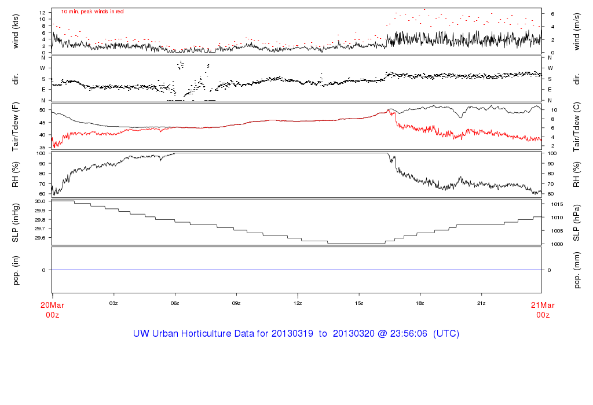Click the 'pcp. (in)' axis label
The width and height of the screenshot is (593, 405).
pos(16,270)
